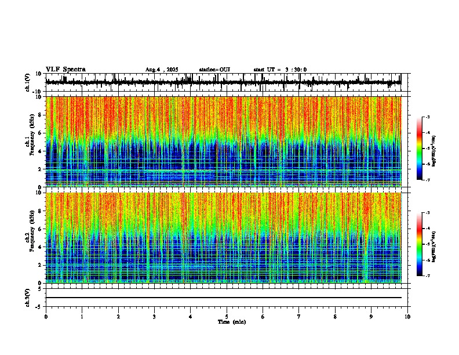Click the '-5' tick of ch.3 voltage axis
Viewport: 459px width, 355px height.
(39, 307)
